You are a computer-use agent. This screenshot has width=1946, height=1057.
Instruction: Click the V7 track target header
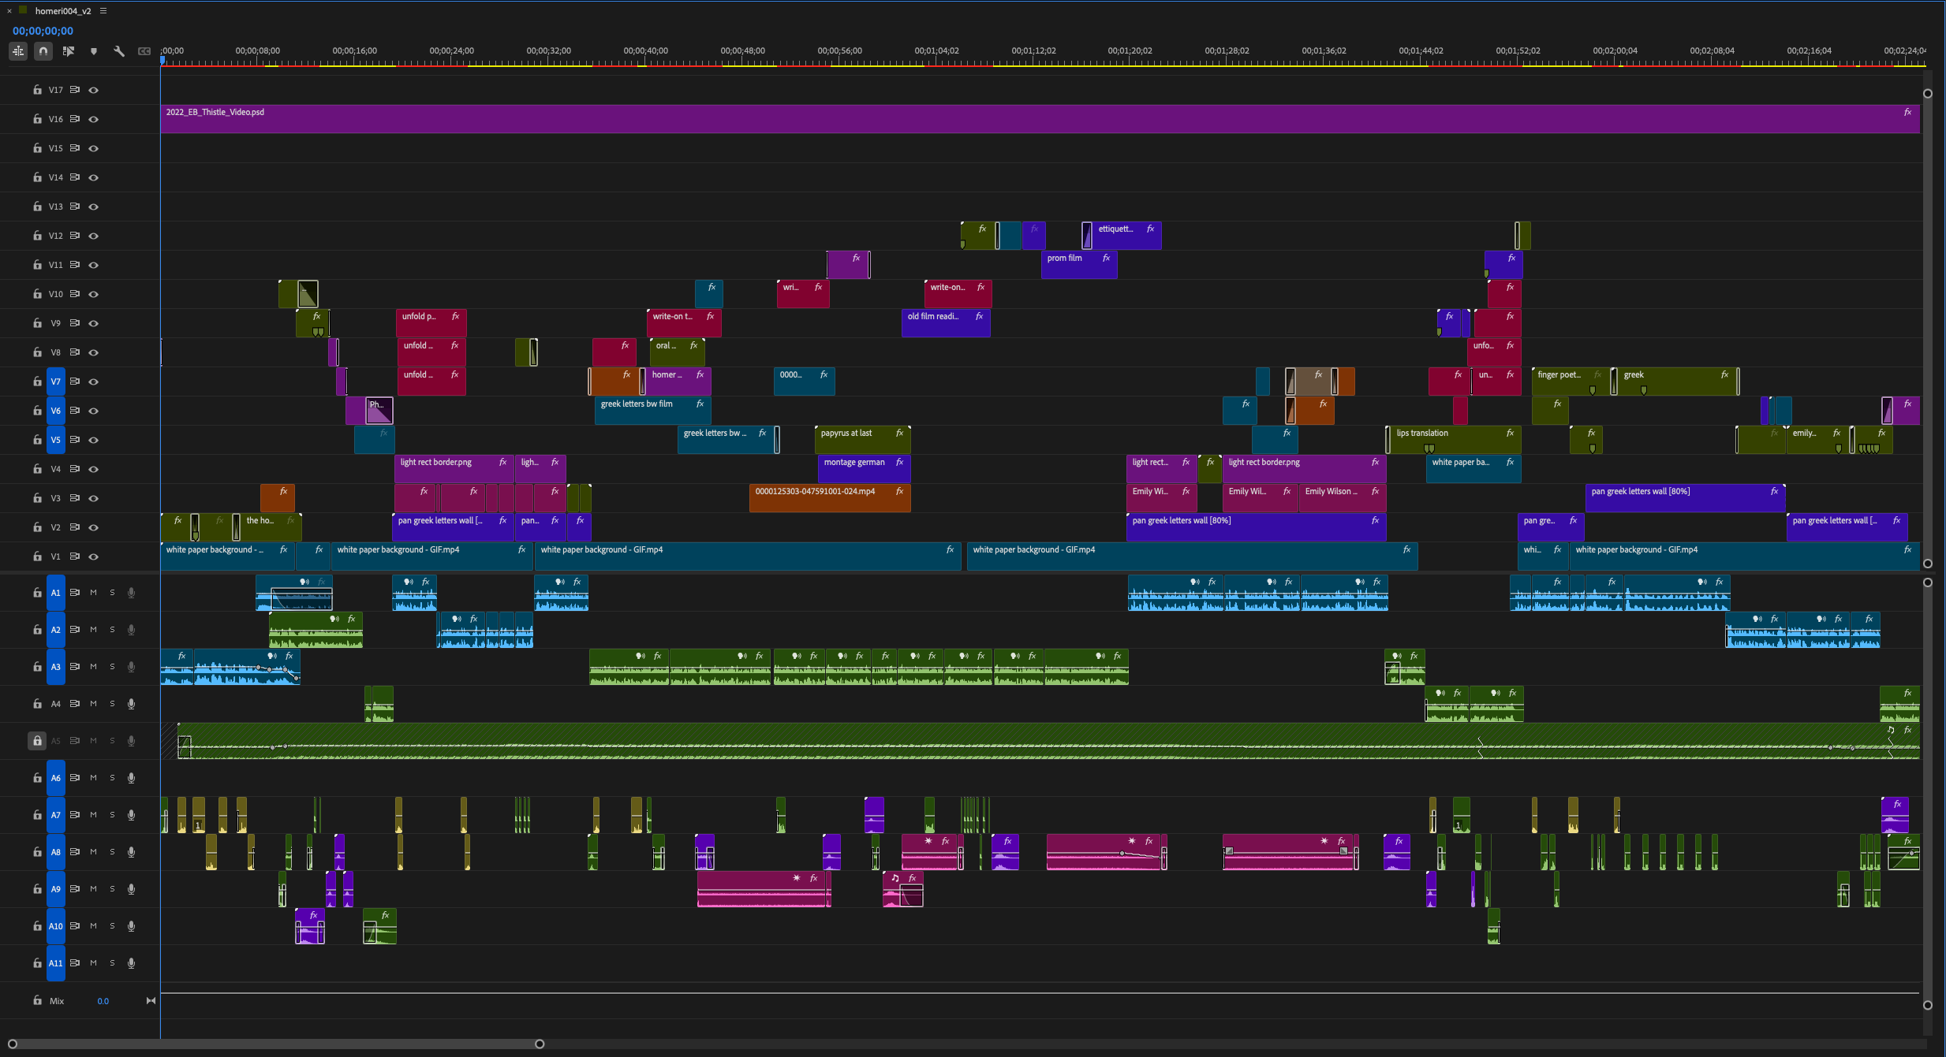tap(55, 381)
